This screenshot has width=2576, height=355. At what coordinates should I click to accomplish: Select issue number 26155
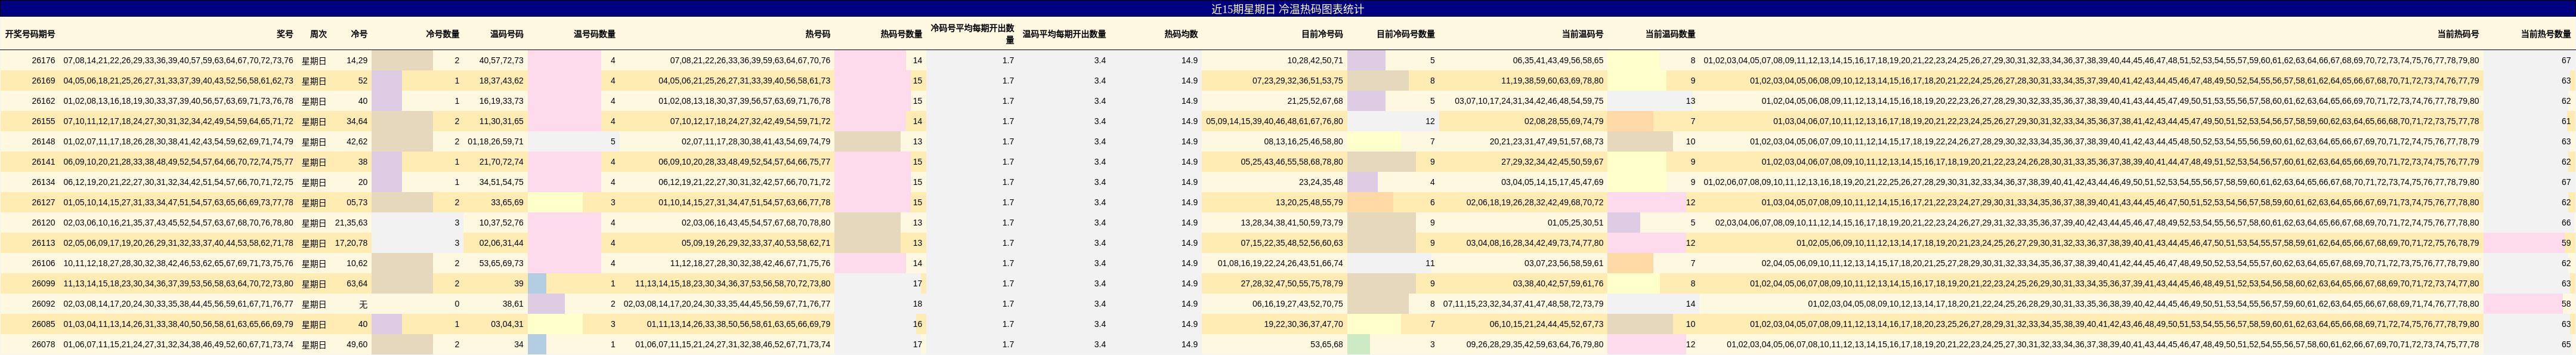(43, 122)
